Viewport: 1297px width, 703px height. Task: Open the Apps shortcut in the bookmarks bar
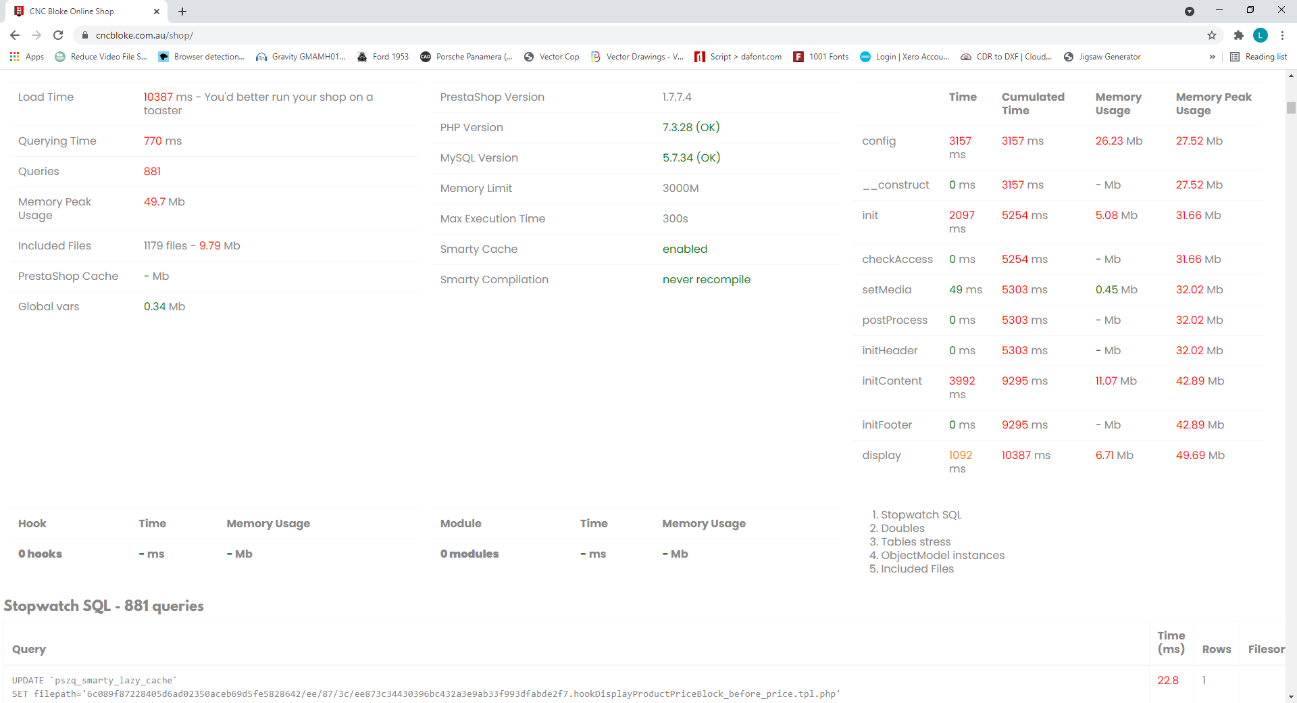tap(27, 57)
